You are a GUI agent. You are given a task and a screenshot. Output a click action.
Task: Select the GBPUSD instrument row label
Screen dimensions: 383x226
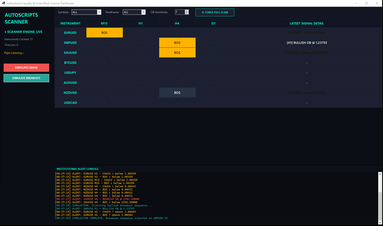[71, 42]
